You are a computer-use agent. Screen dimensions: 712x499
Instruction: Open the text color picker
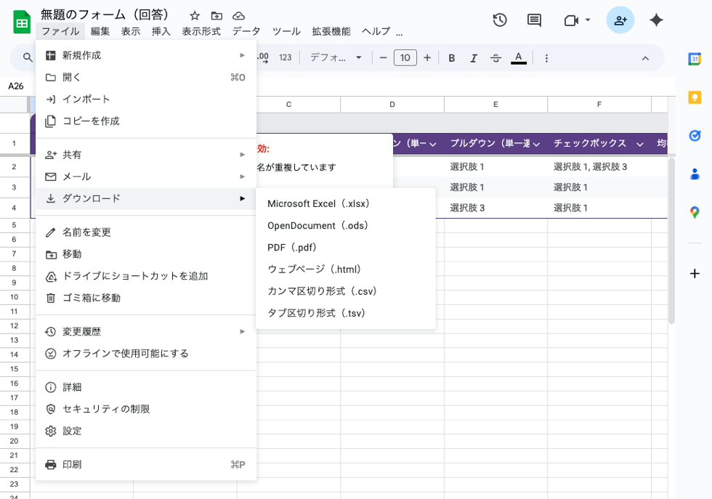(517, 57)
